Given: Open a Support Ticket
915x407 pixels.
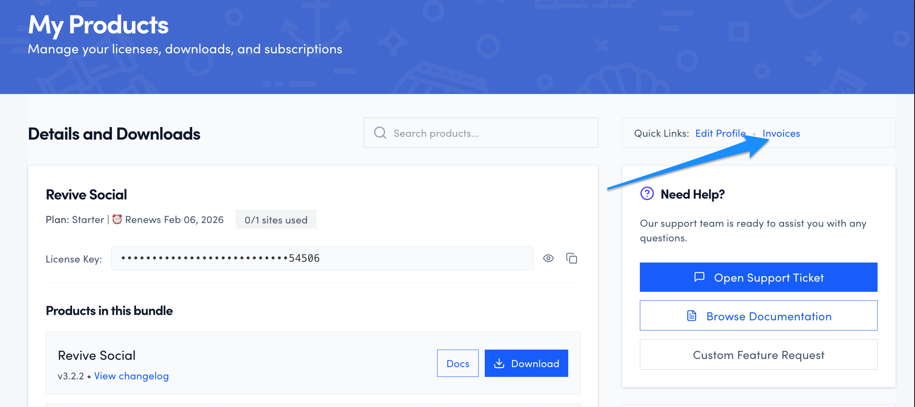Looking at the screenshot, I should [758, 277].
